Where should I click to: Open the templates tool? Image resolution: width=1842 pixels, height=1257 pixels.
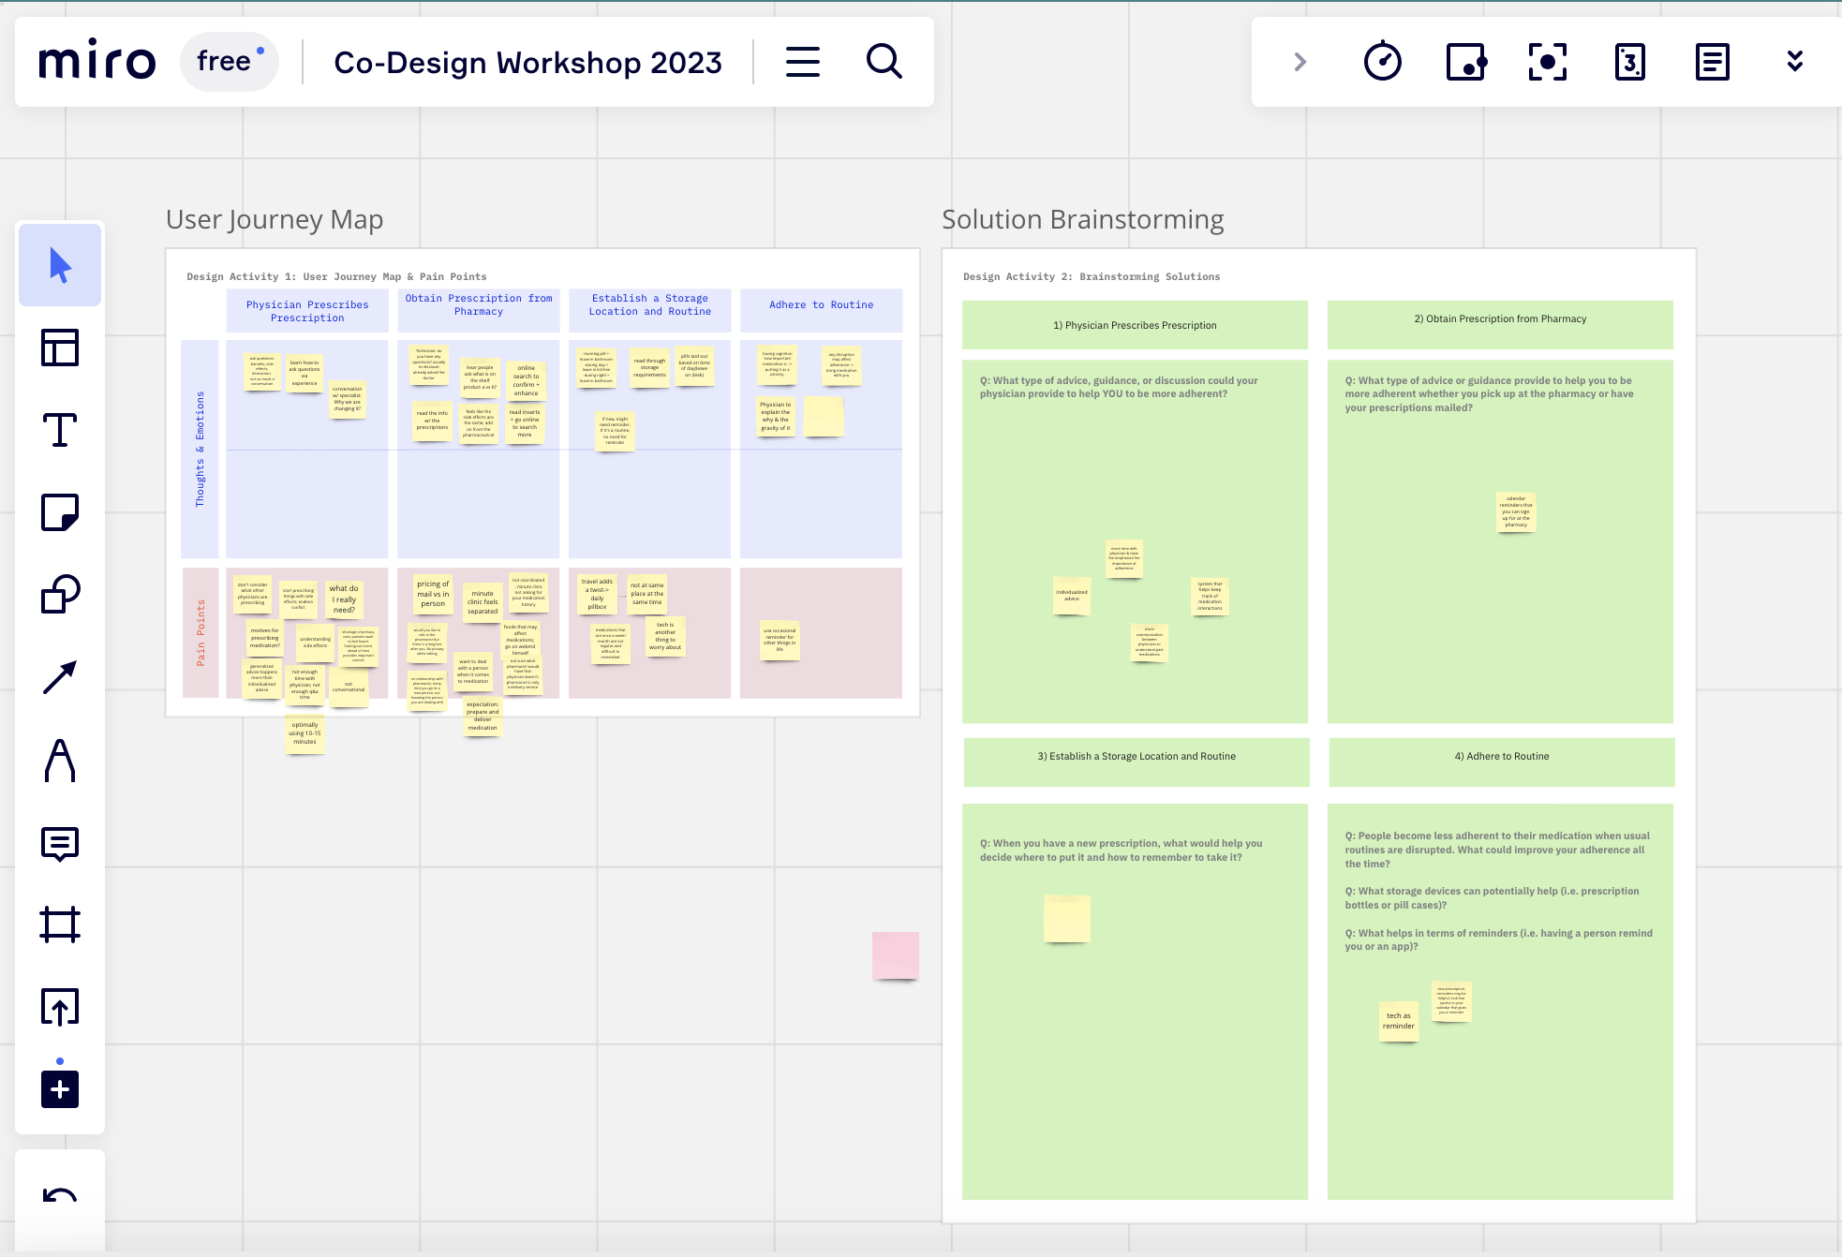(60, 348)
